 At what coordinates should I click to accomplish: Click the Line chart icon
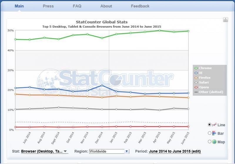coord(214,125)
